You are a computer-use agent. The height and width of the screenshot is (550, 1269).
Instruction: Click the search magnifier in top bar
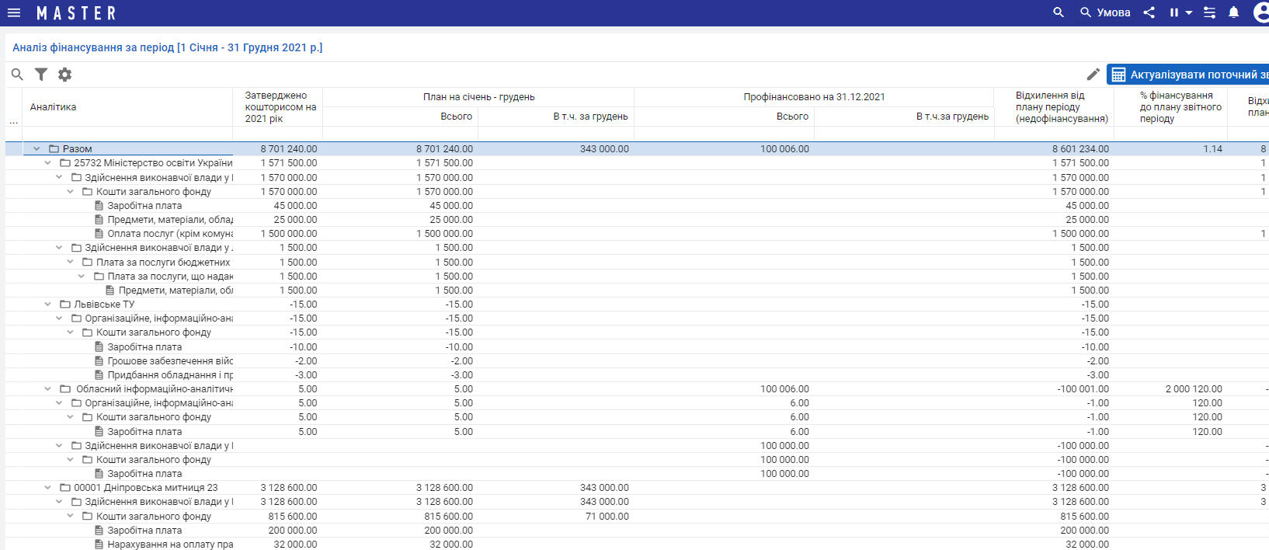pos(1058,12)
